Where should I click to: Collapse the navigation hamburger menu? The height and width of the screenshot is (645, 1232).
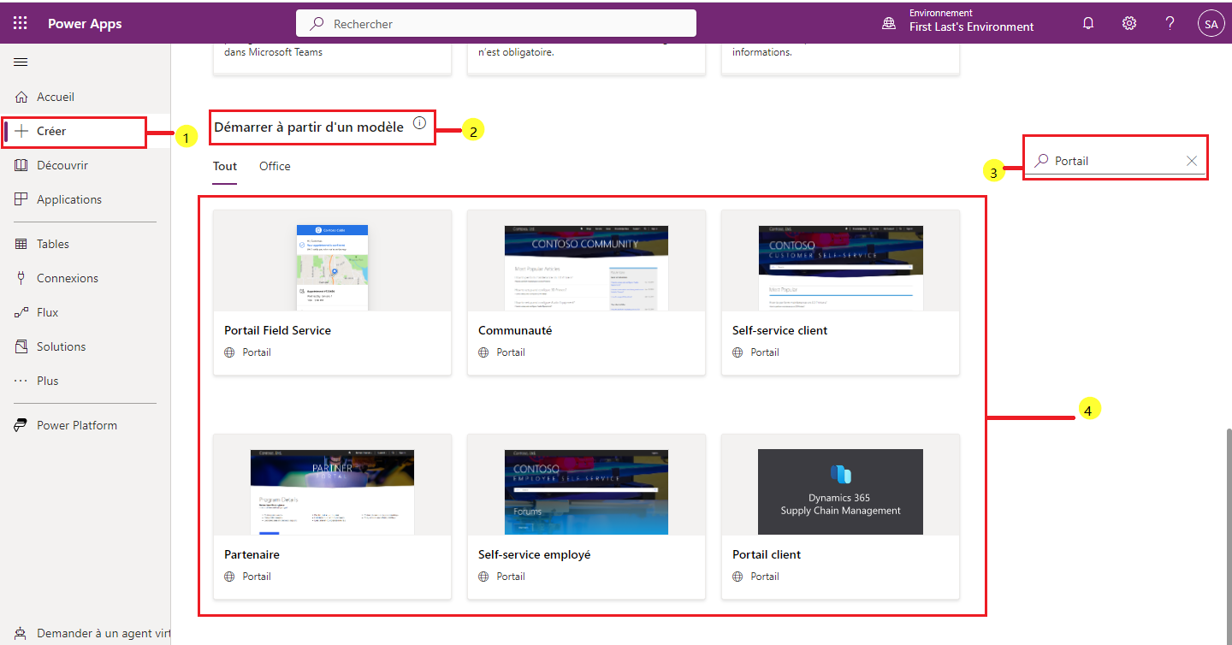point(21,62)
